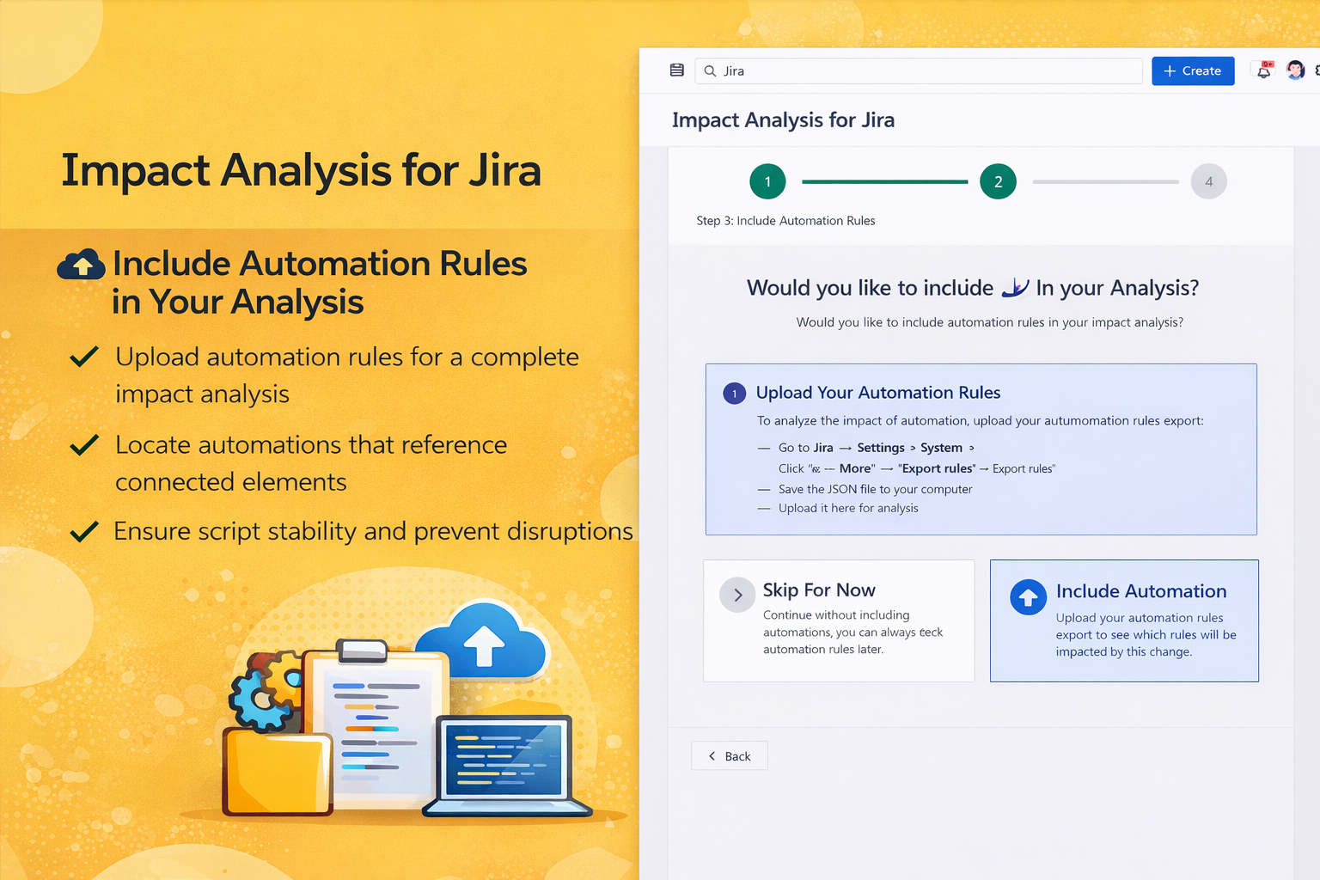
Task: Click the back chevron inside the Back button
Action: pos(711,755)
